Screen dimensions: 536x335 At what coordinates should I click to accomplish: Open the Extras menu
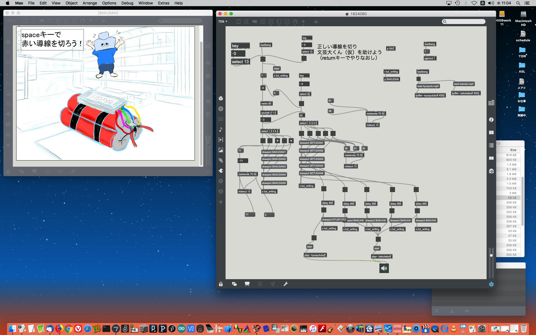click(x=163, y=3)
